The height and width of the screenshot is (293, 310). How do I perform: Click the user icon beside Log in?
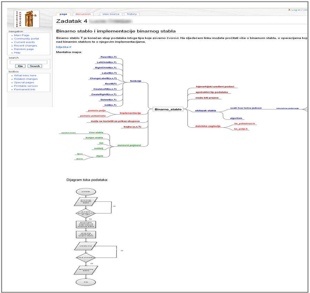point(289,10)
